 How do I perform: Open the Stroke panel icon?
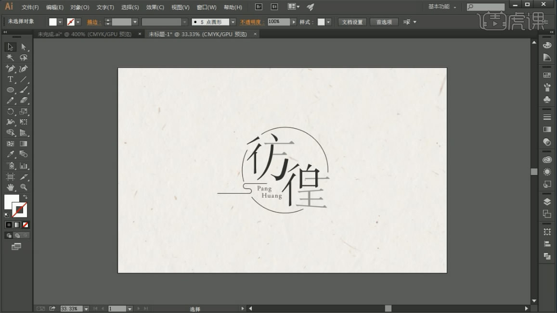click(x=547, y=117)
